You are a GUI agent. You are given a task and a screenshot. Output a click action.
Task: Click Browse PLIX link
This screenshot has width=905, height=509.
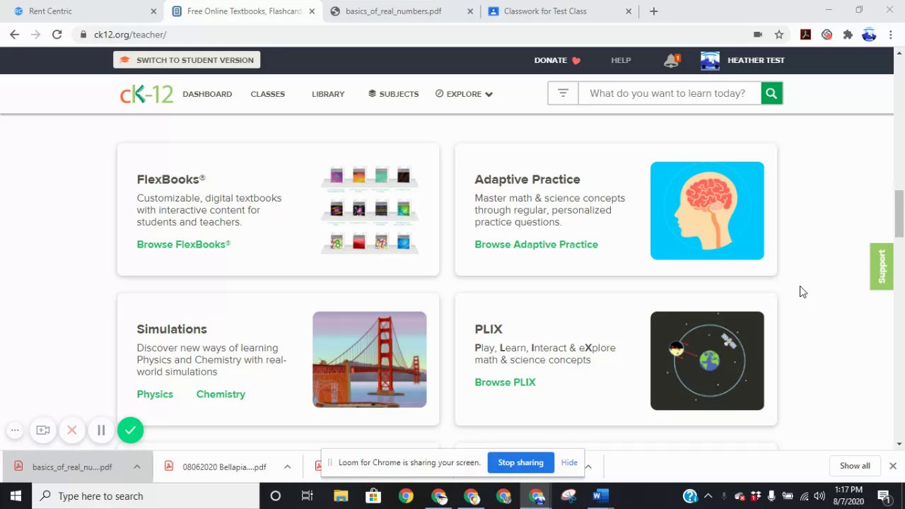[x=505, y=382]
